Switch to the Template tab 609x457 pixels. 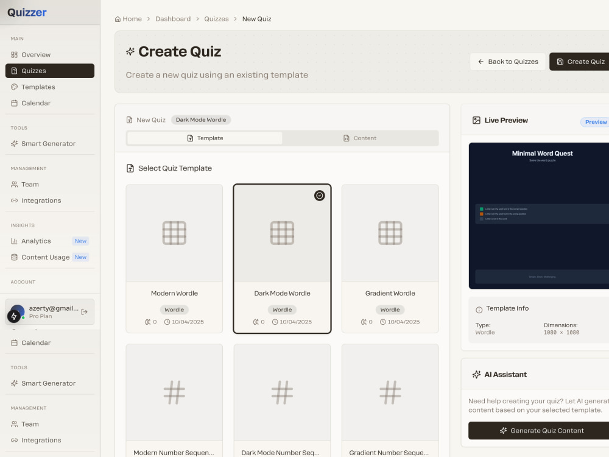tap(205, 138)
